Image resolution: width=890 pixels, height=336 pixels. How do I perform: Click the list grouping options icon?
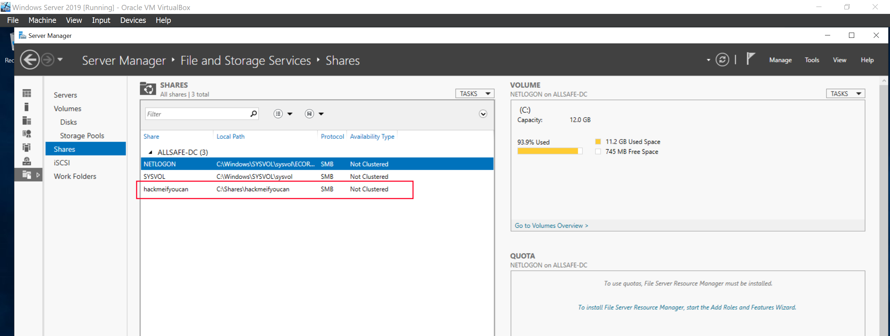click(x=278, y=114)
